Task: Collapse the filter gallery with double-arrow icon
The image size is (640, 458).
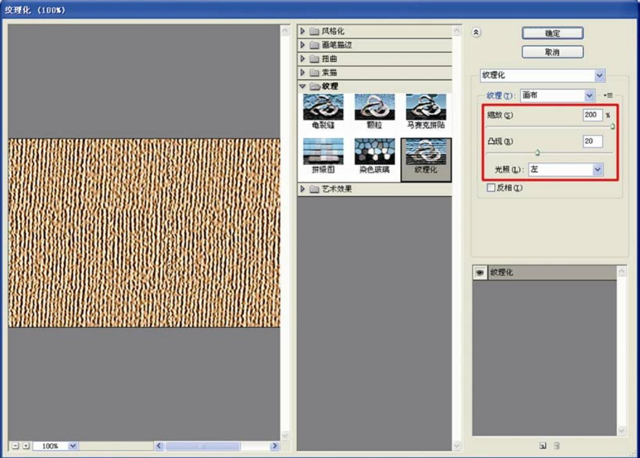Action: click(x=476, y=32)
